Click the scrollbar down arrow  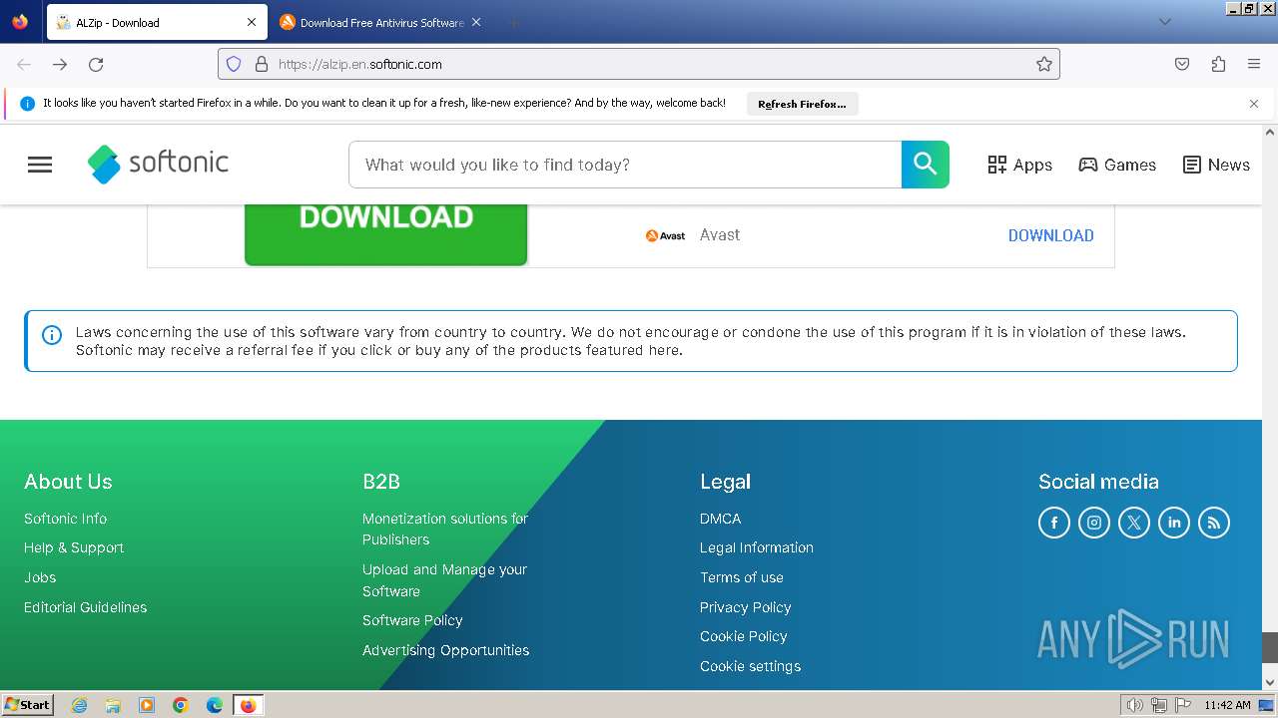tap(1270, 683)
